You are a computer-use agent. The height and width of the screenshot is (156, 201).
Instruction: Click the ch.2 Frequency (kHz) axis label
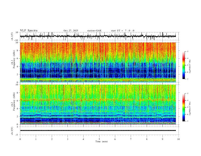coord(13,101)
